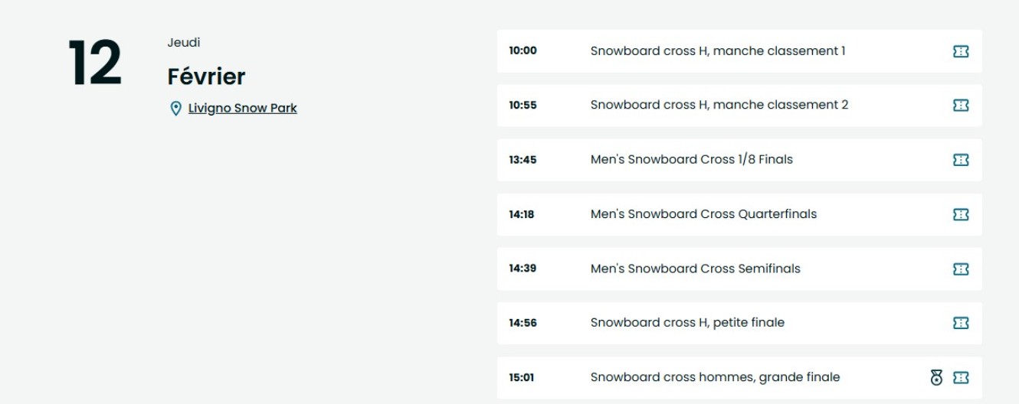
Task: Open Snowboard cross hommes, grande finale
Action: click(x=715, y=377)
